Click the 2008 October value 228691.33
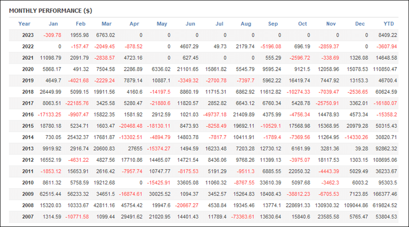The height and width of the screenshot is (227, 409). (298, 205)
